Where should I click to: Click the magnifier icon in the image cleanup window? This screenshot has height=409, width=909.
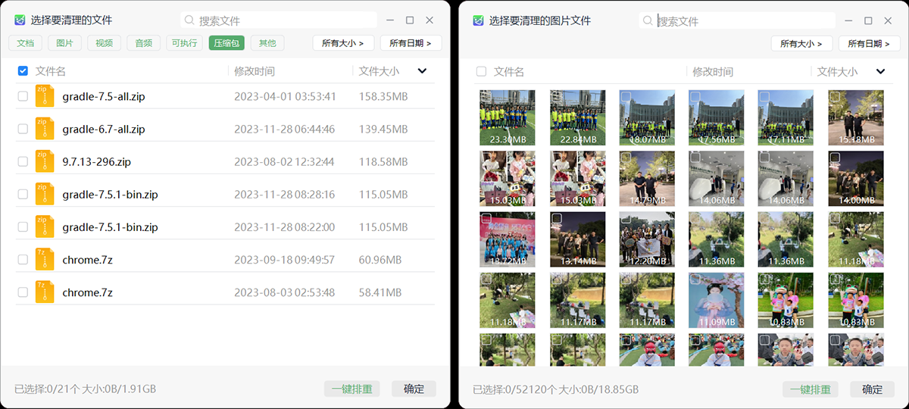point(648,20)
